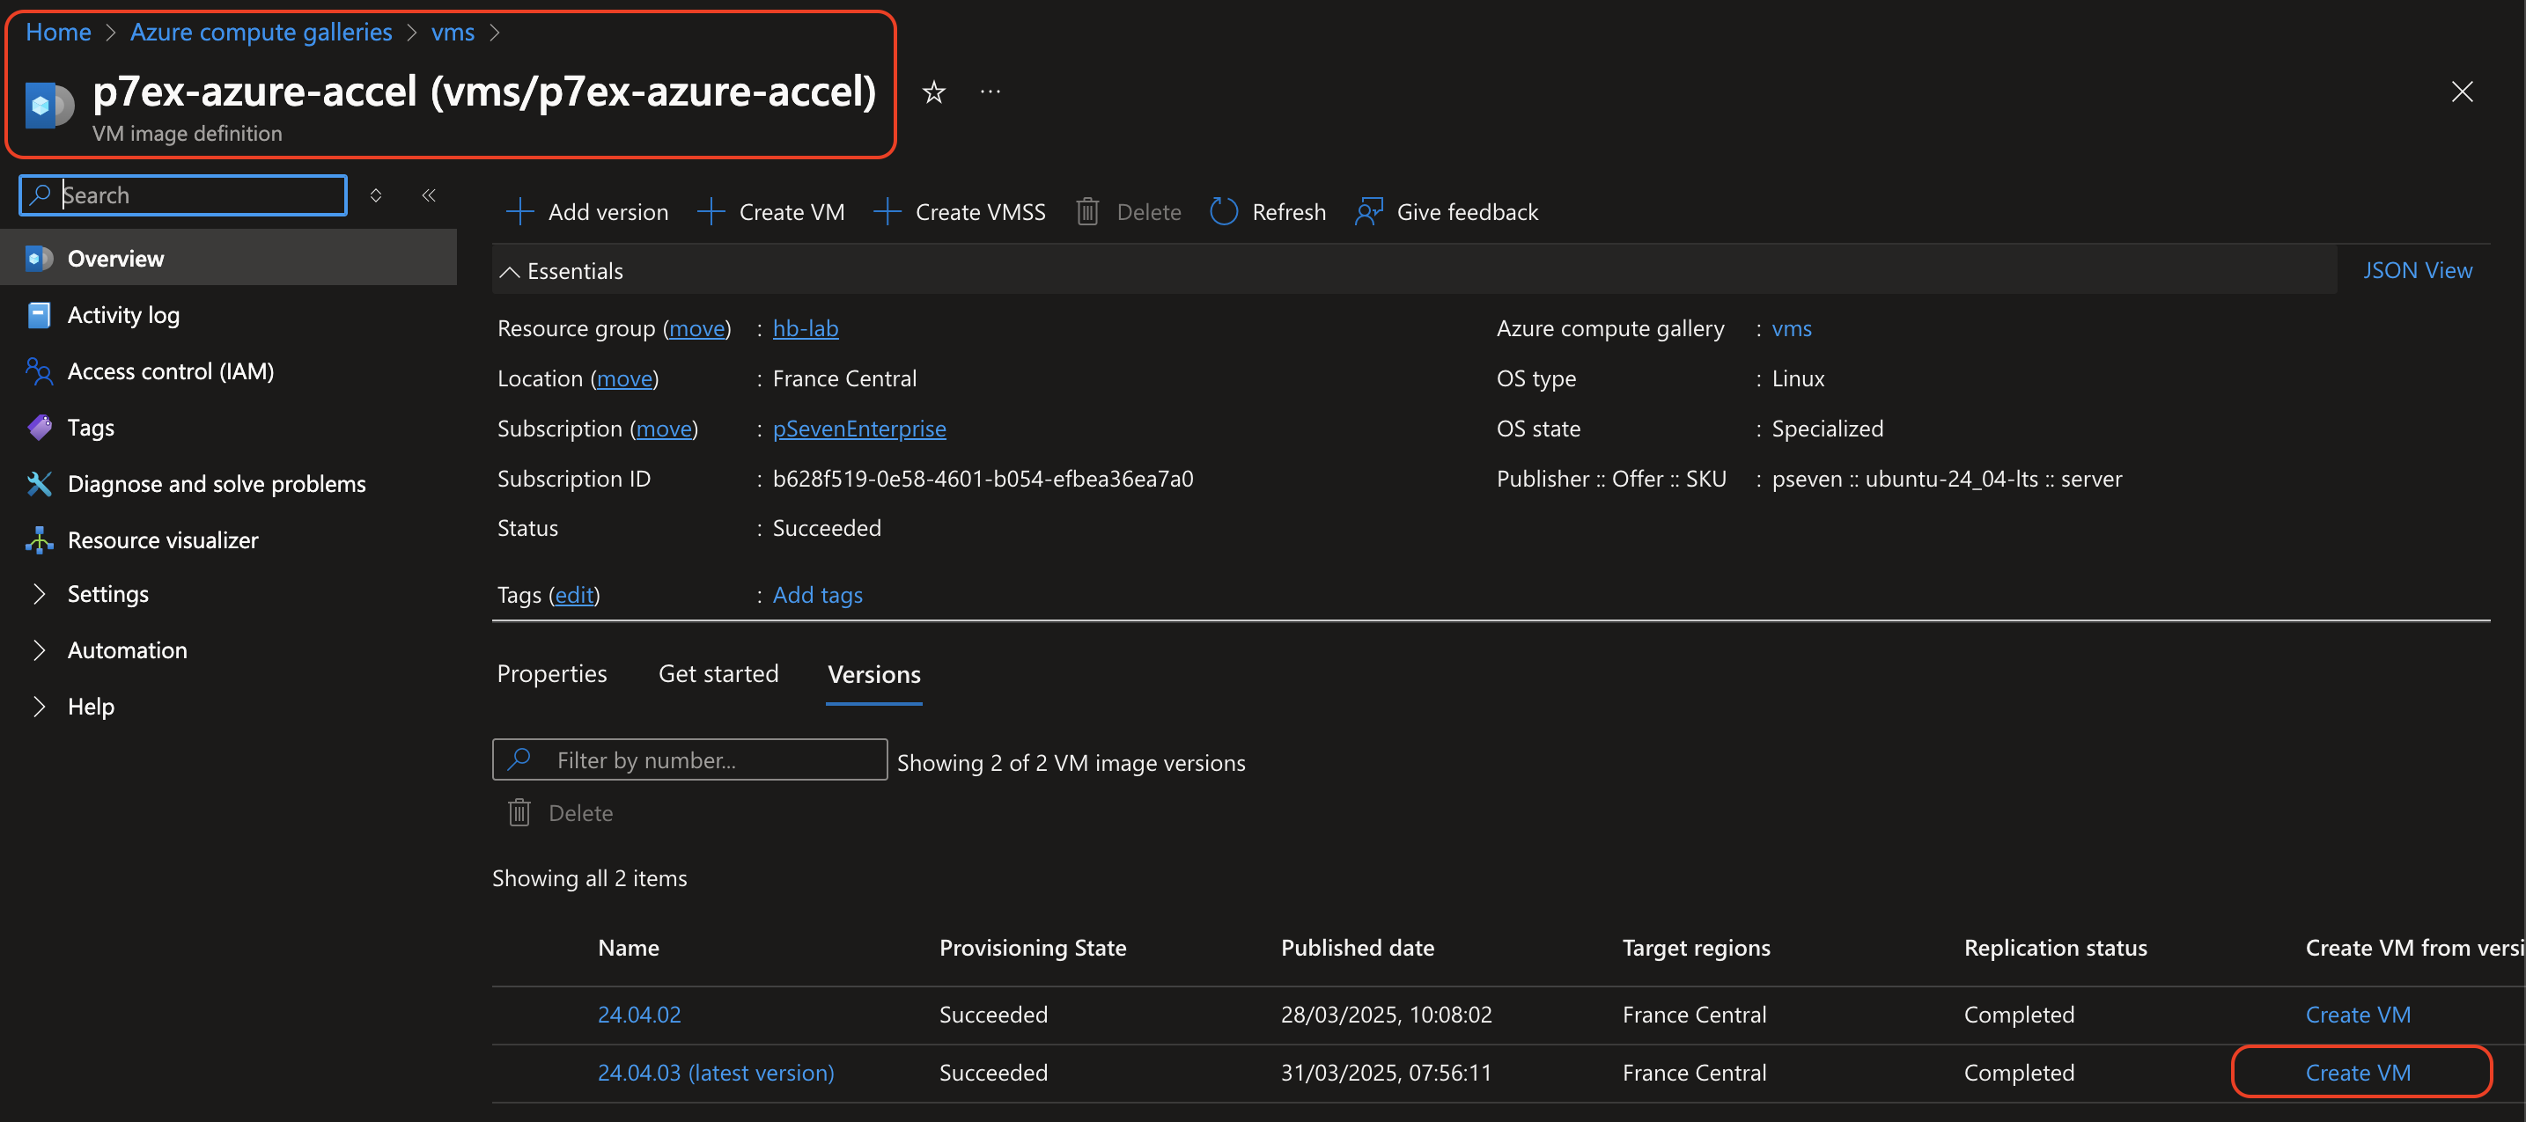The width and height of the screenshot is (2526, 1122).
Task: Switch to the Get started tab
Action: (718, 674)
